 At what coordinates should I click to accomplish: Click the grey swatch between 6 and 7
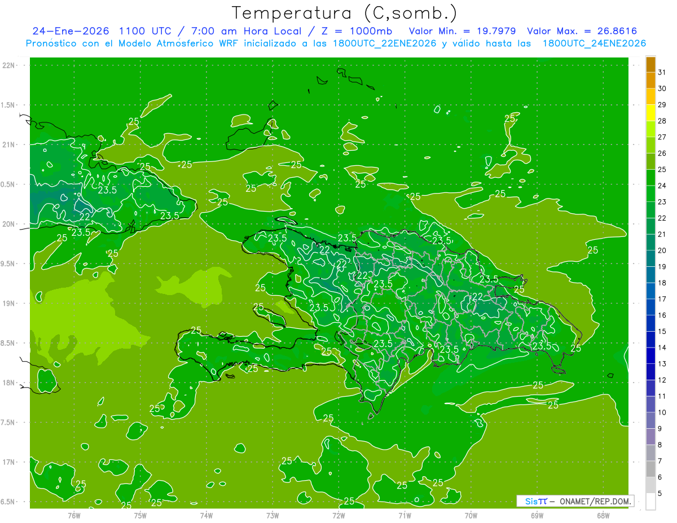coord(650,469)
